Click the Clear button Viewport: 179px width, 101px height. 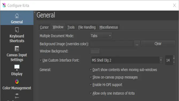pos(158,44)
